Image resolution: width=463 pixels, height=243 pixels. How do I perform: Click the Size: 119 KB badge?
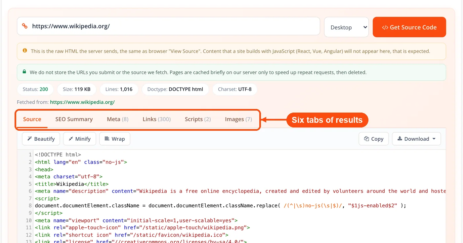(x=76, y=89)
